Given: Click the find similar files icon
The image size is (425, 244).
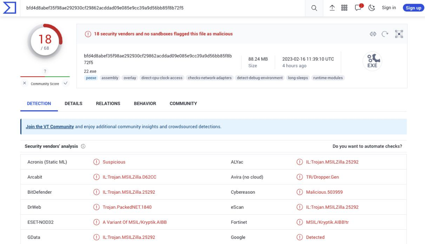Looking at the screenshot, I should pos(373,34).
